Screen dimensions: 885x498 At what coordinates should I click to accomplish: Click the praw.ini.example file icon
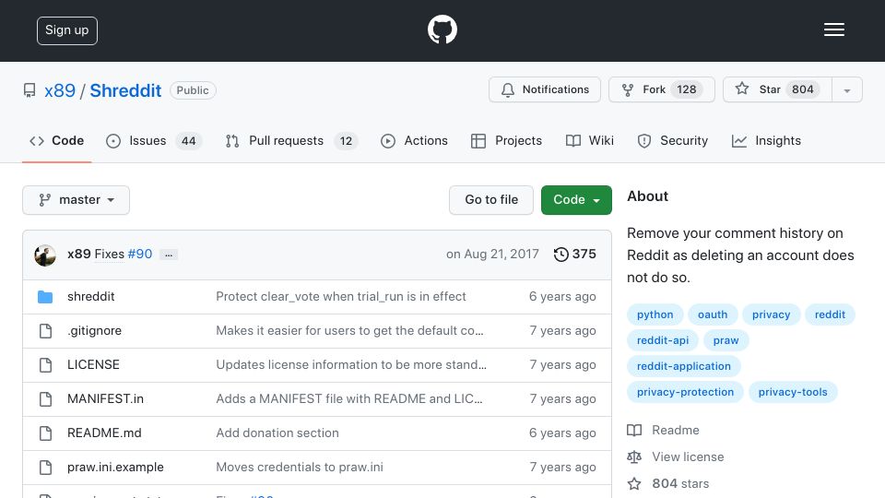(x=46, y=468)
